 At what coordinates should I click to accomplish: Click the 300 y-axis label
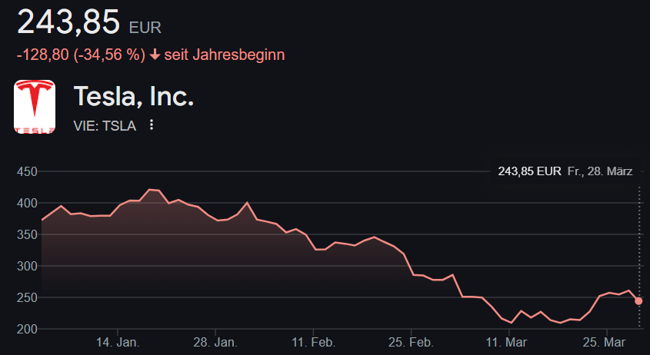(27, 266)
